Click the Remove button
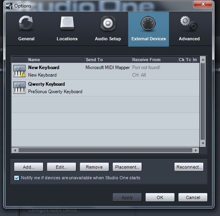Viewport: 220px width, 216px height. (94, 167)
